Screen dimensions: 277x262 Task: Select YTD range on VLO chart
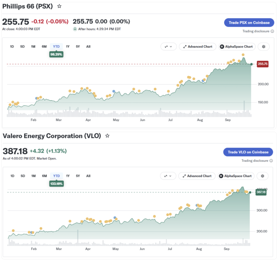coord(57,176)
